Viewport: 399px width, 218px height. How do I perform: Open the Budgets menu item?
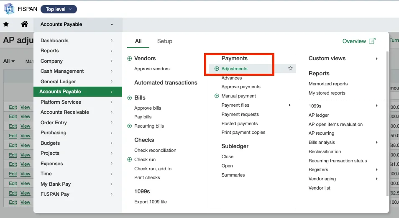coord(78,143)
